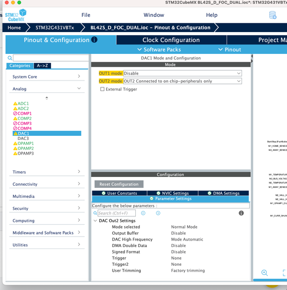Expand the Timers category

point(47,172)
